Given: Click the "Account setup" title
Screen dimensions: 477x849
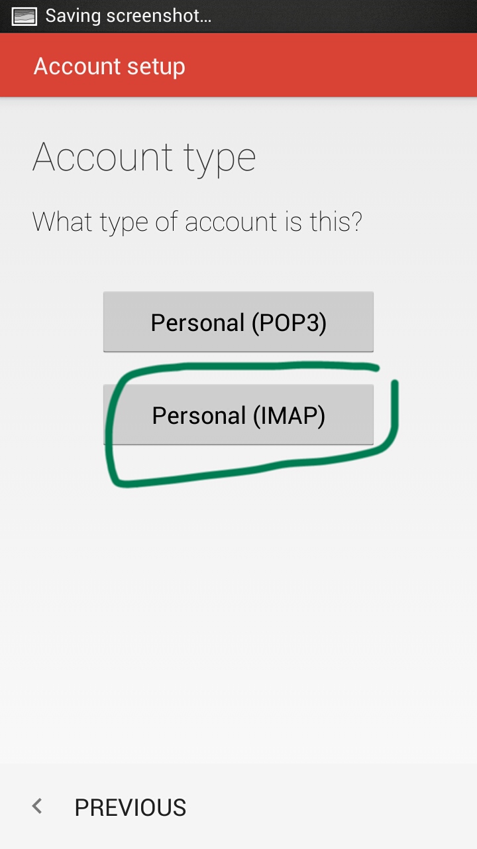Looking at the screenshot, I should [109, 66].
